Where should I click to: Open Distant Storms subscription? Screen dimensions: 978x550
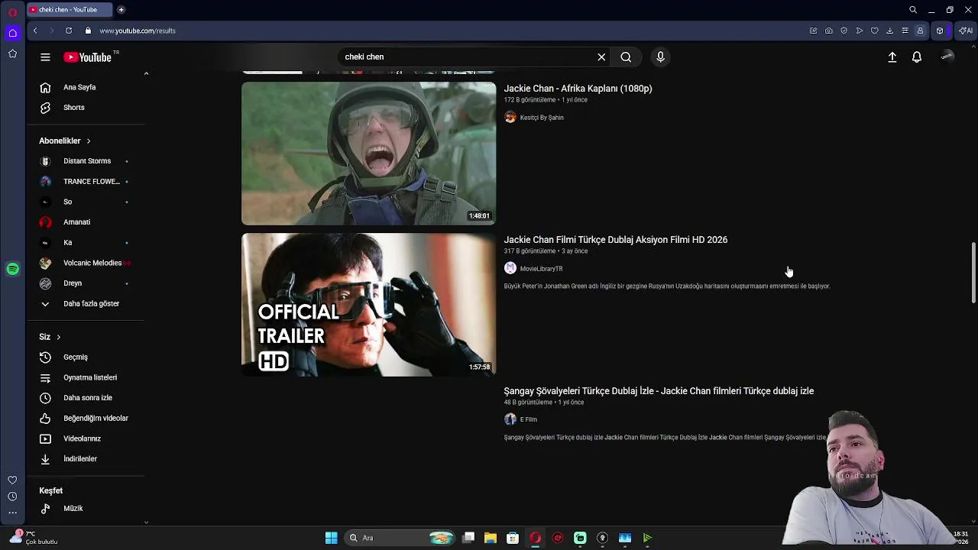(x=86, y=161)
